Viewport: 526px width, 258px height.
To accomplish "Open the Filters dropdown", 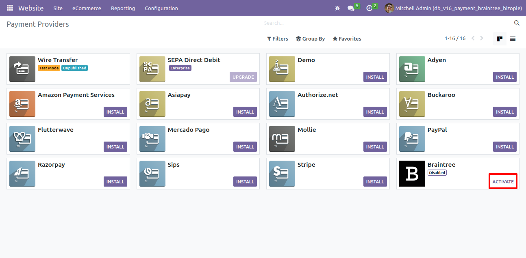I will pyautogui.click(x=278, y=39).
